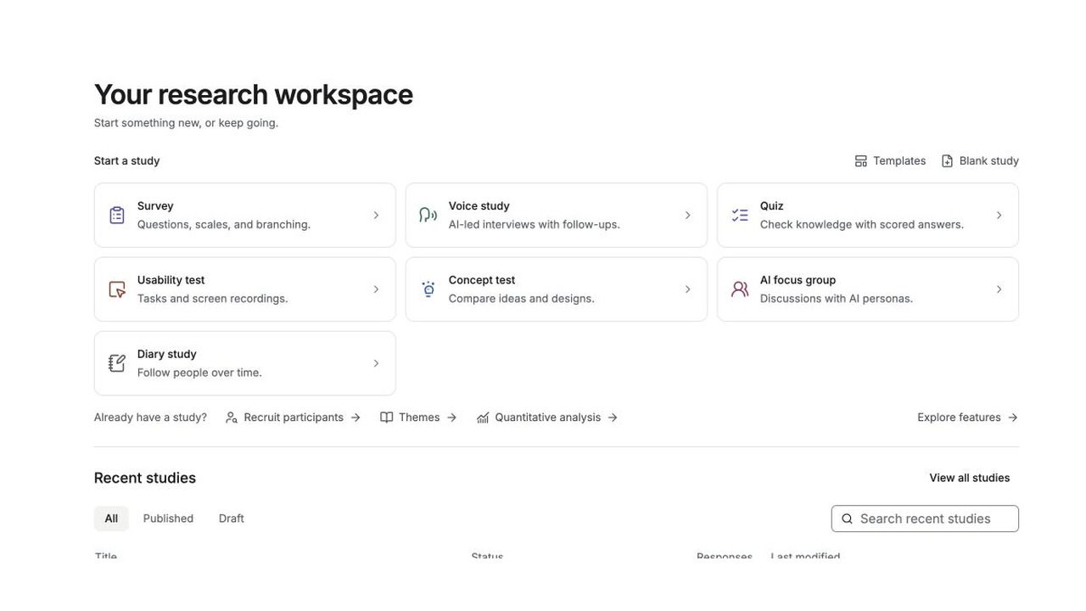This screenshot has height=611, width=1086.
Task: Click "Check knowledge with scored answers." text
Action: 862,225
